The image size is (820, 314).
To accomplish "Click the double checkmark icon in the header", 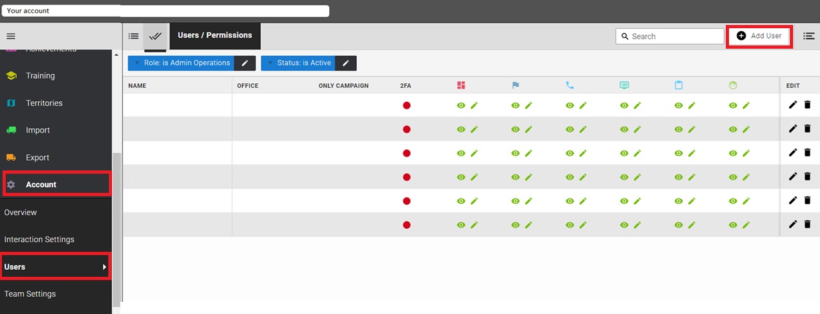I will coord(155,36).
